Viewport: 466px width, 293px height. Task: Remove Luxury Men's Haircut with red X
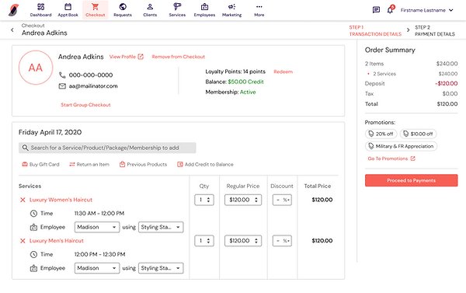[23, 241]
